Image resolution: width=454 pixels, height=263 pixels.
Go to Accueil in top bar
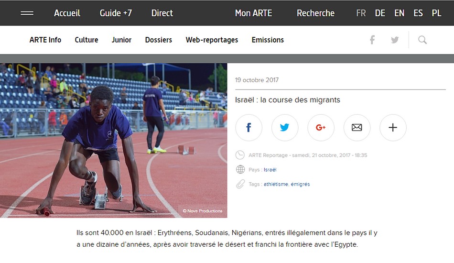click(x=67, y=13)
